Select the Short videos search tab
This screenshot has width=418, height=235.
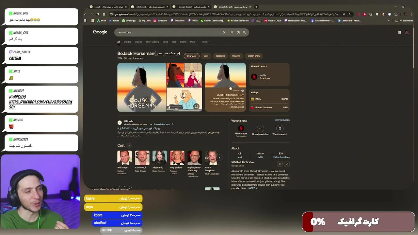[x=152, y=42]
